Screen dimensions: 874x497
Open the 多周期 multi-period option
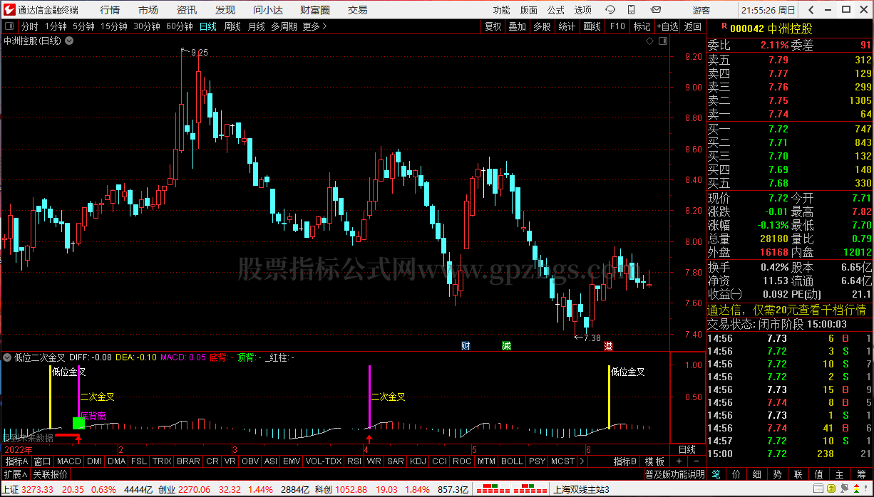pyautogui.click(x=284, y=26)
